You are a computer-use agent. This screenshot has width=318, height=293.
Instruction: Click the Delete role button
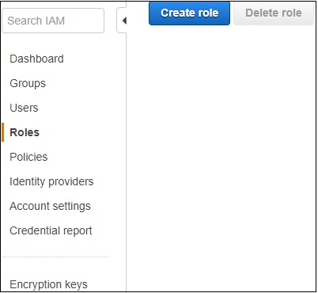click(274, 13)
